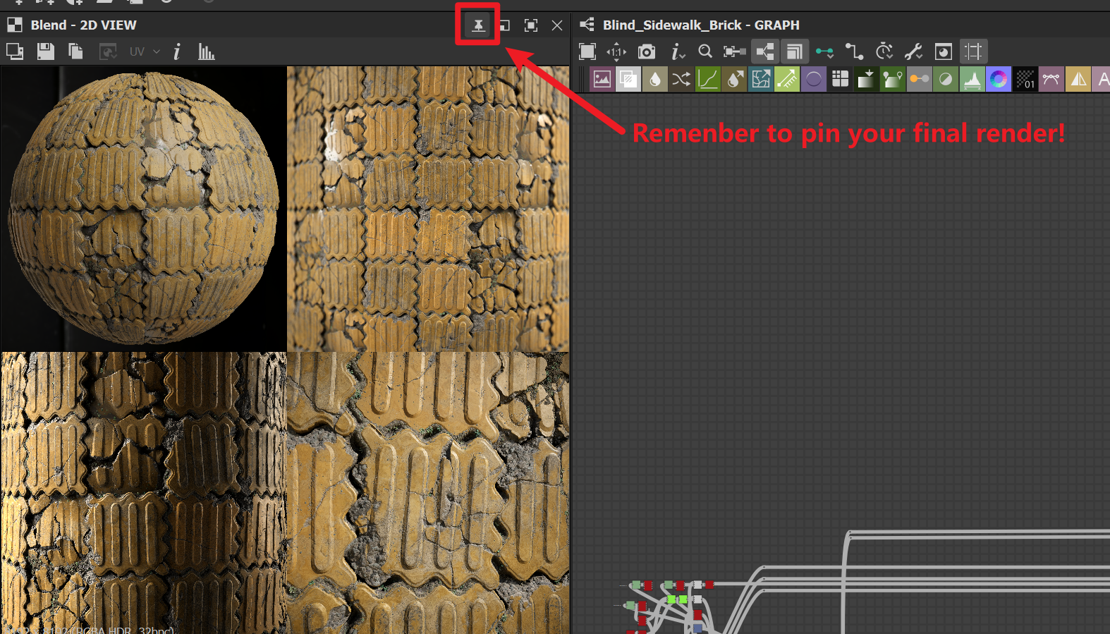Viewport: 1110px width, 634px height.
Task: Maximize the 2D View panel
Action: (531, 25)
